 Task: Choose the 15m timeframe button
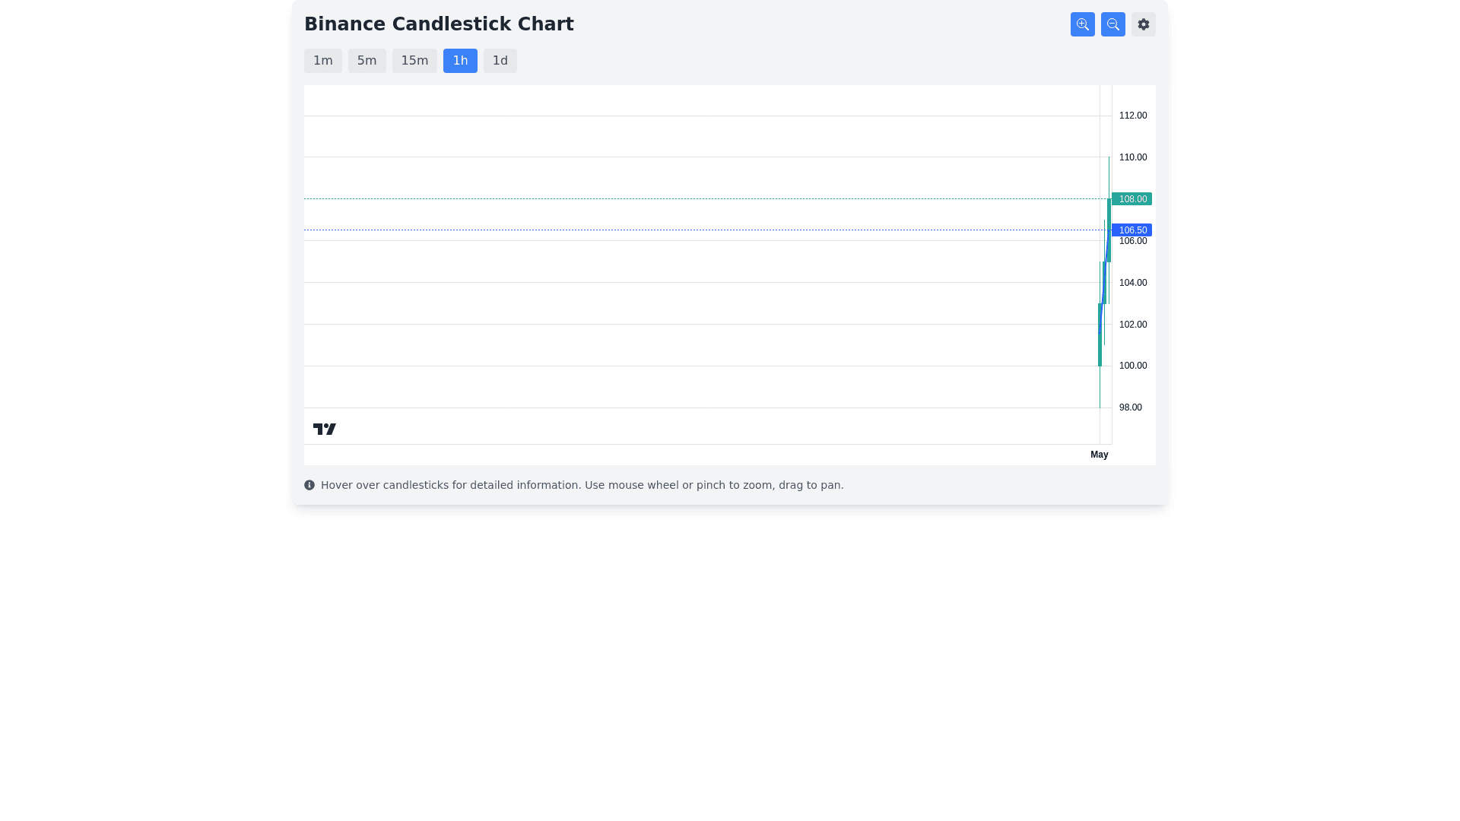(414, 61)
